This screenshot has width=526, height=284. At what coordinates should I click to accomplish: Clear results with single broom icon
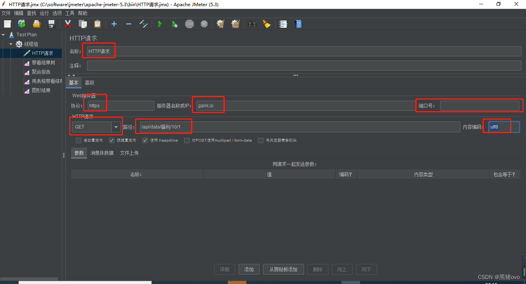coord(221,24)
